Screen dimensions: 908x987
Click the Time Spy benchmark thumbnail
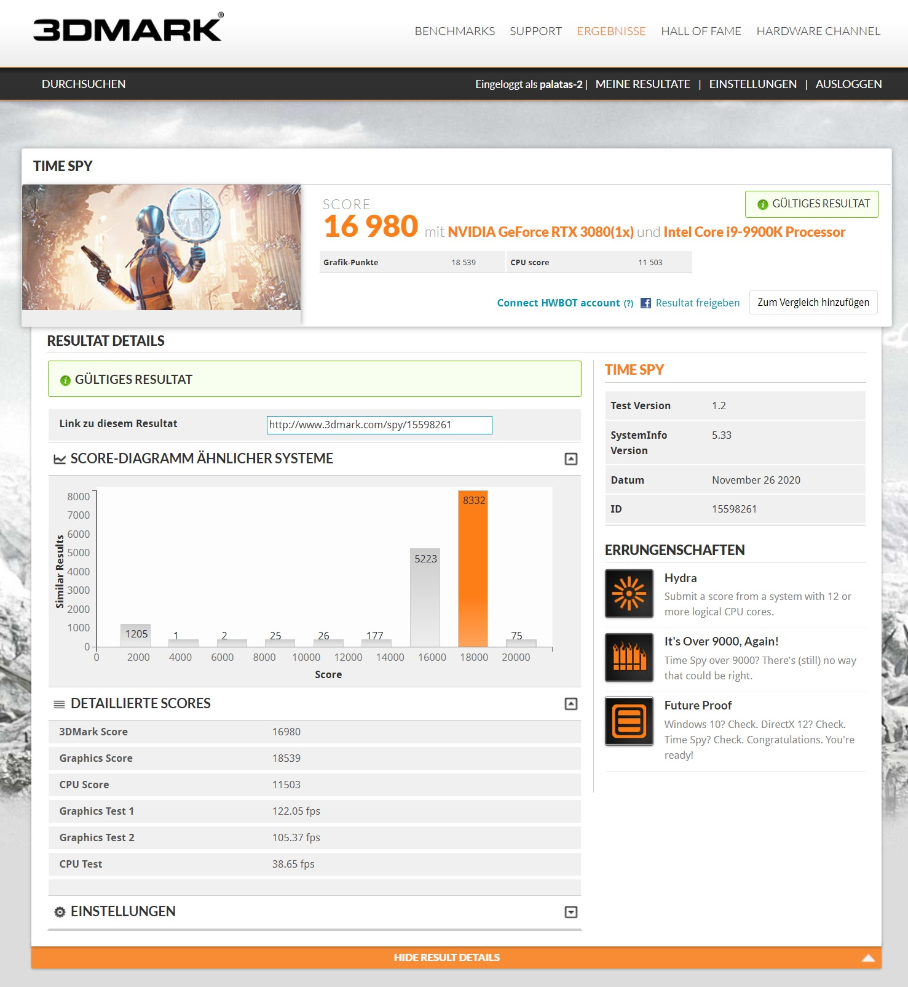coord(161,247)
